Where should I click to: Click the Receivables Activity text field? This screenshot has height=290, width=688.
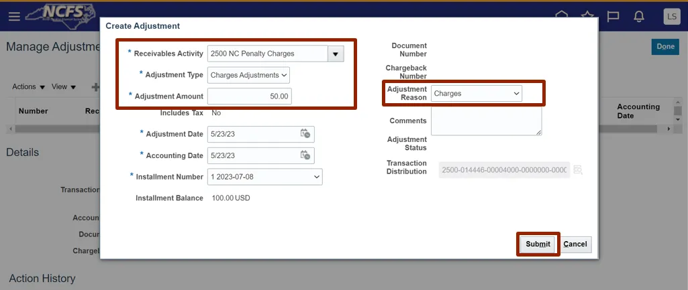[268, 54]
